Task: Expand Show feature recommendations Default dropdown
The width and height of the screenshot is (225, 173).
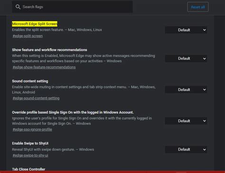Action: (x=186, y=59)
